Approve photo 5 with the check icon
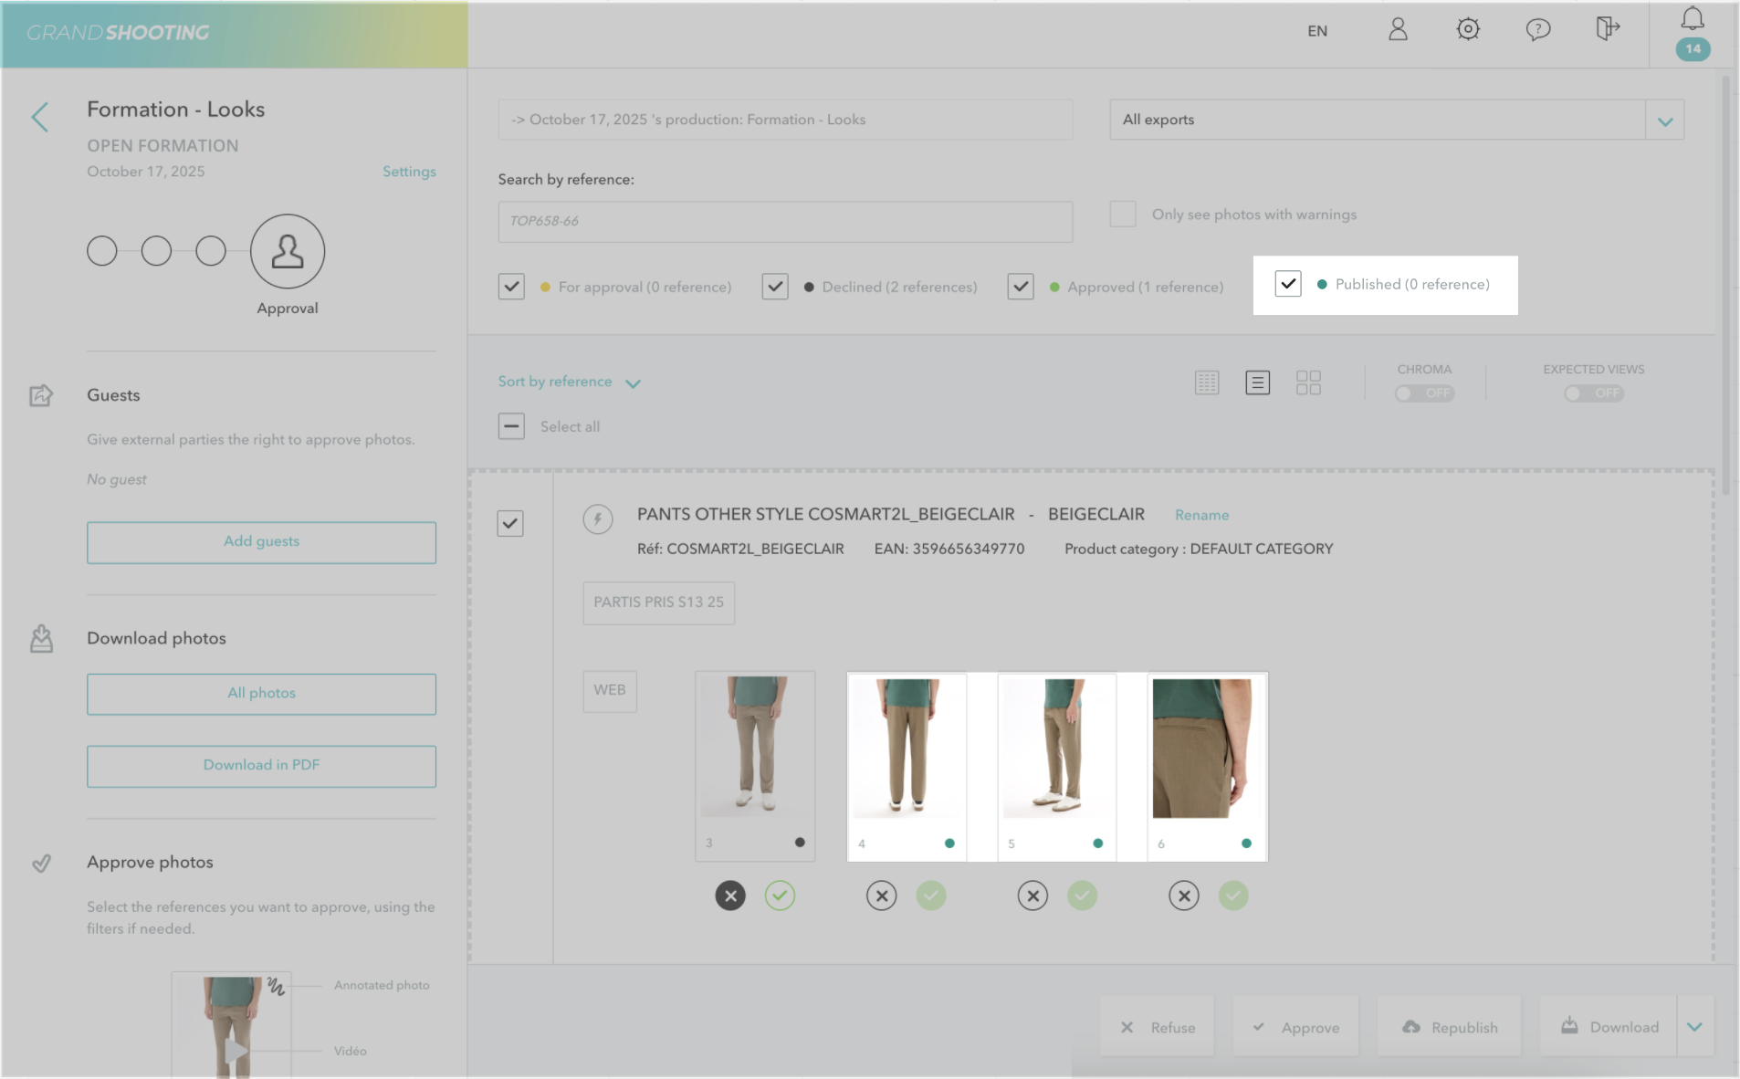Viewport: 1740px width, 1079px height. (x=1083, y=896)
